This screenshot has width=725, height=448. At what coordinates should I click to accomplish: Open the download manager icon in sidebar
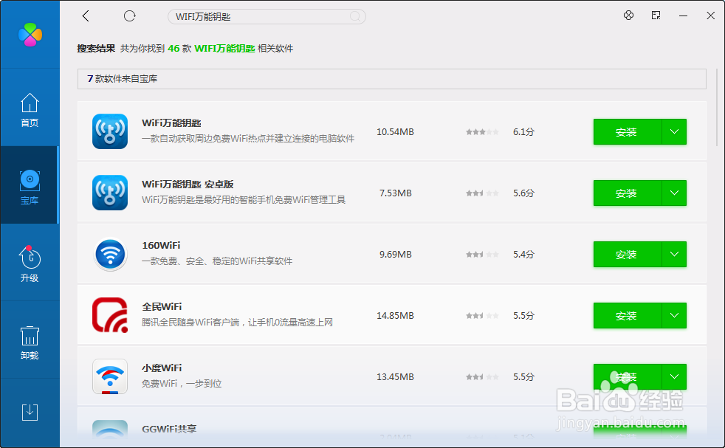30,412
